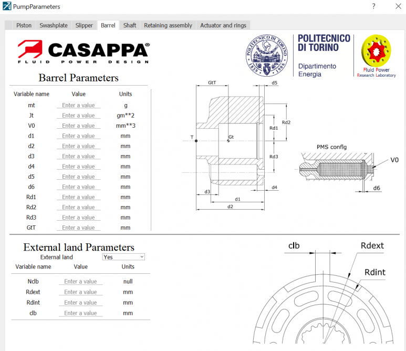Focus the Rd2 value input
406x351 pixels.
(x=78, y=207)
